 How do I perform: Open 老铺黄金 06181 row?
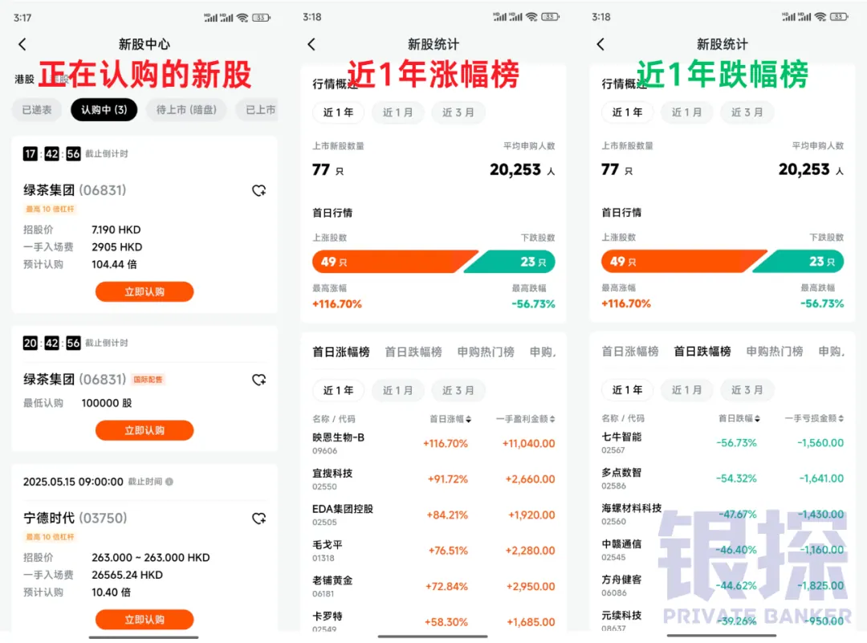pyautogui.click(x=433, y=587)
